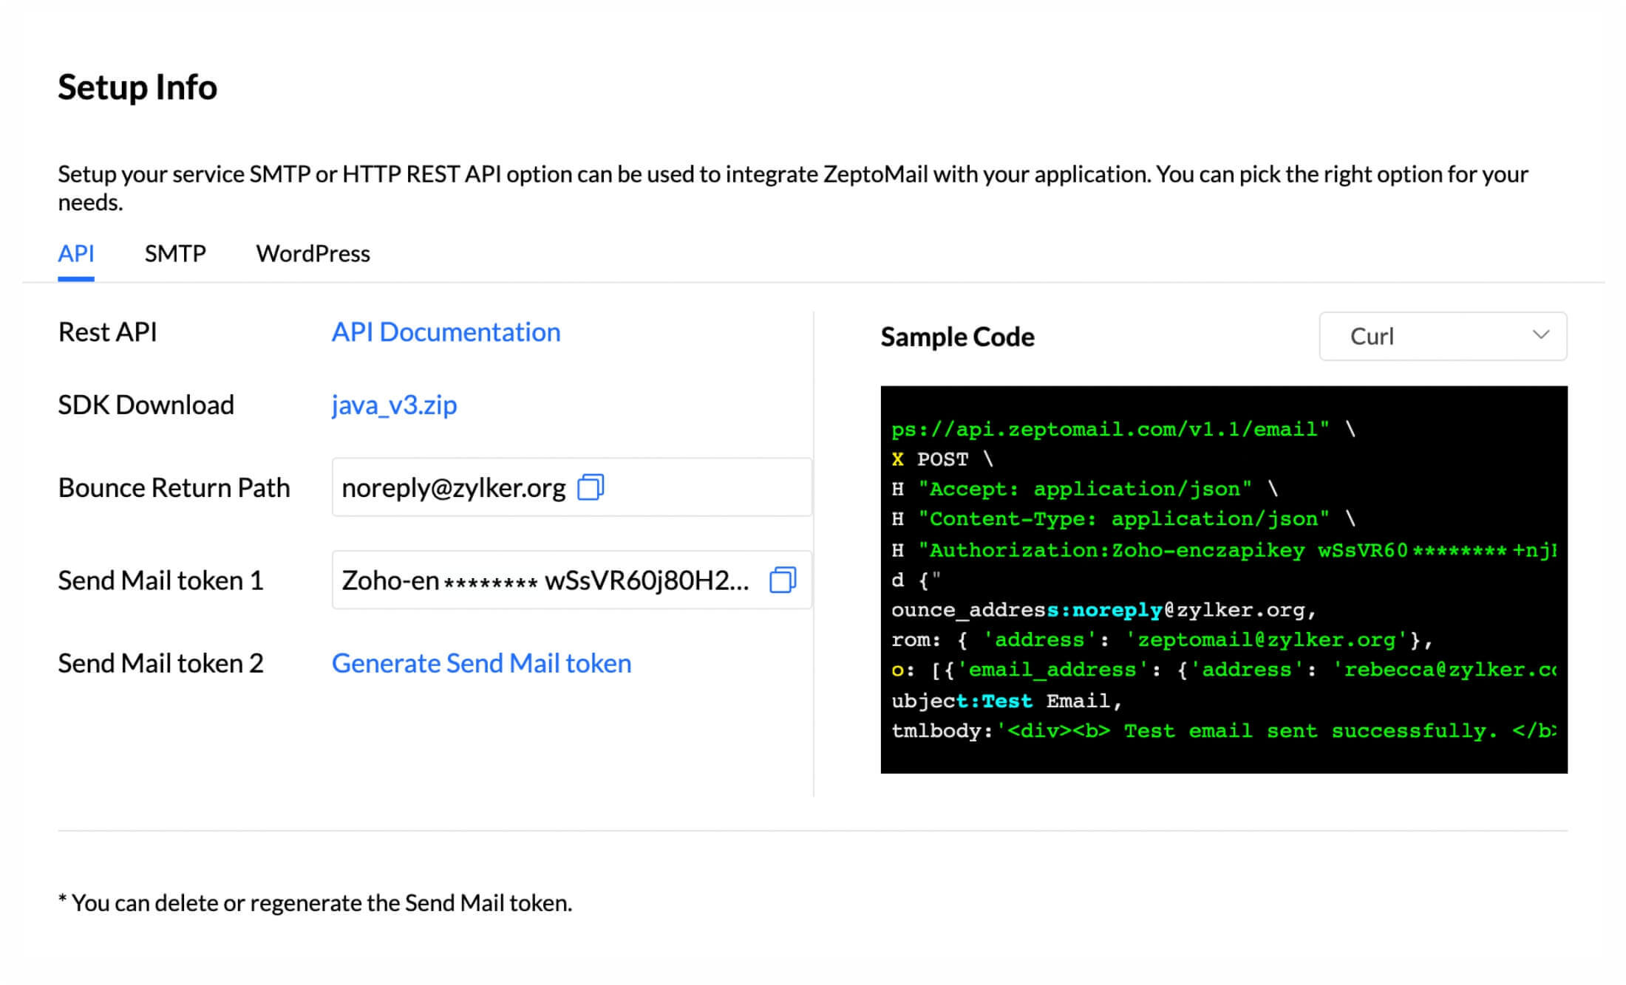This screenshot has width=1626, height=985.
Task: Click the 'Content-Type: application/json' code line
Action: tap(1123, 519)
